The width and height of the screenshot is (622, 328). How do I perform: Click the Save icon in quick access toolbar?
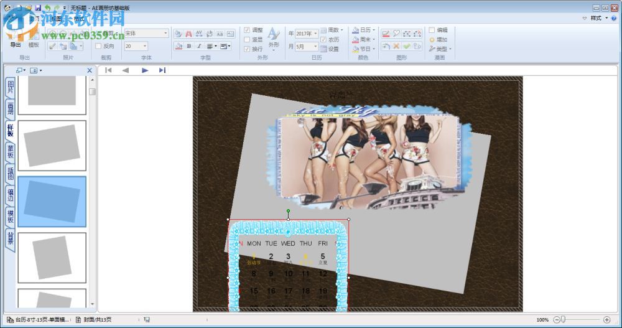38,7
